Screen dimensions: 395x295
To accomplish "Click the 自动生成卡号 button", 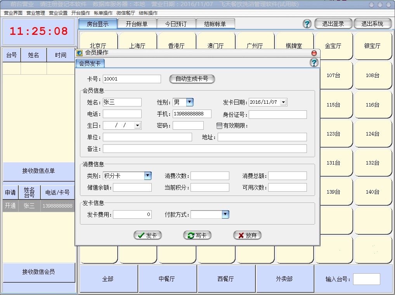I will (192, 79).
